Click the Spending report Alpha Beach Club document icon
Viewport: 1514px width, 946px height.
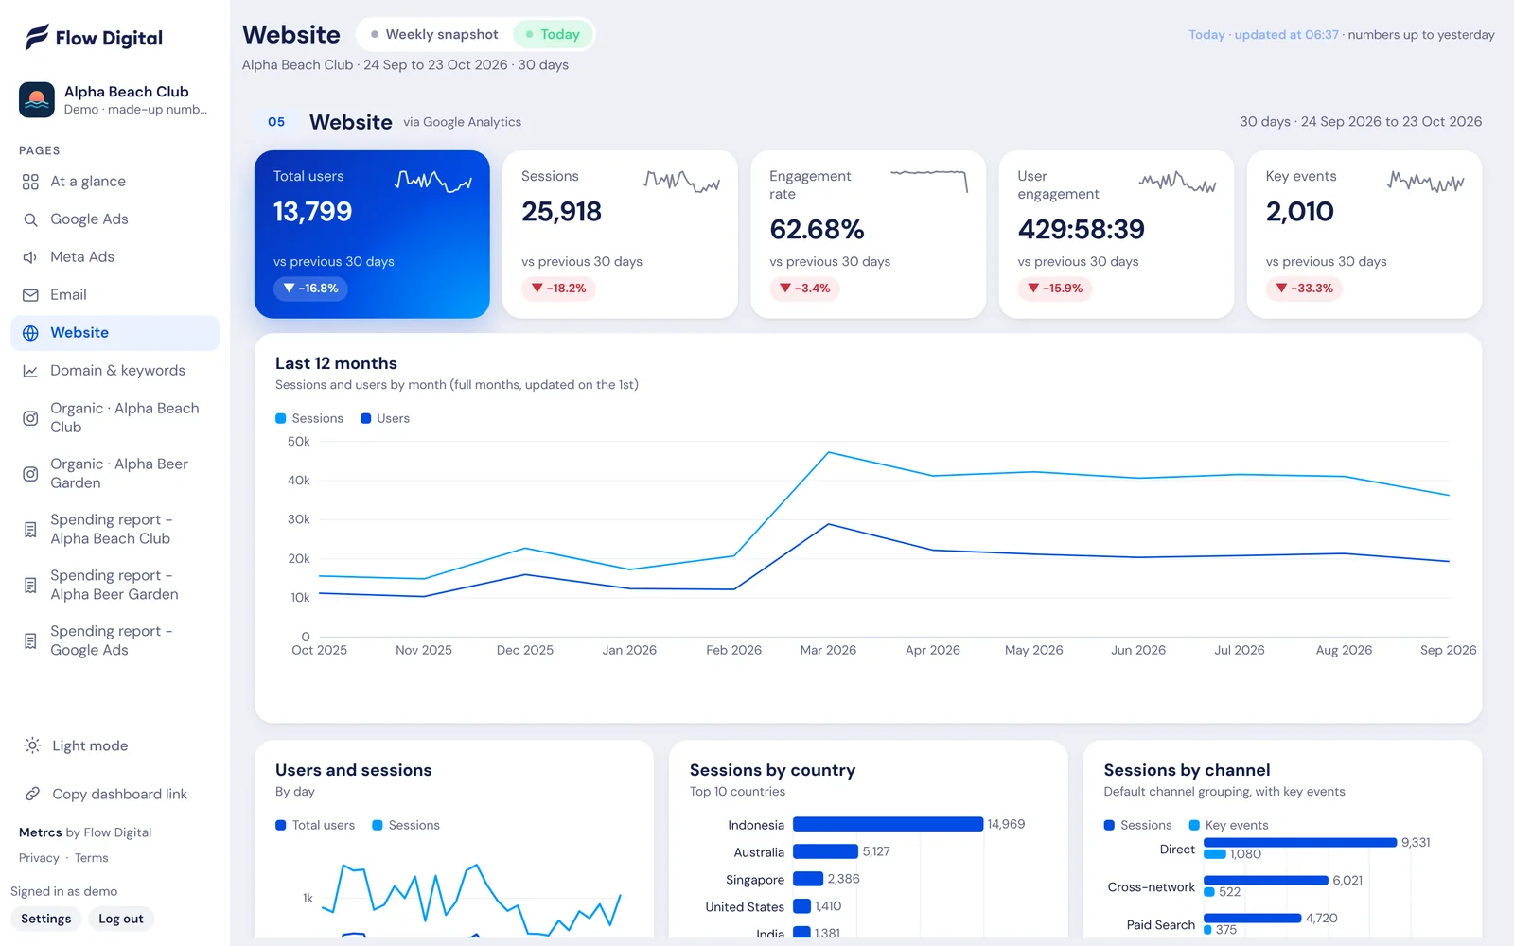pyautogui.click(x=30, y=530)
